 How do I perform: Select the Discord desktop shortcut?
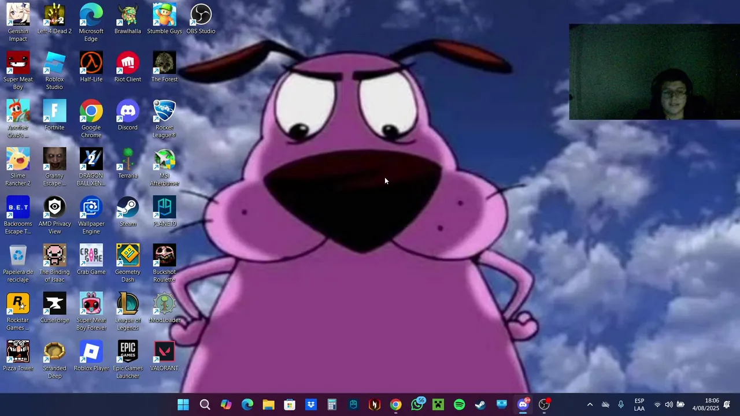tap(128, 116)
